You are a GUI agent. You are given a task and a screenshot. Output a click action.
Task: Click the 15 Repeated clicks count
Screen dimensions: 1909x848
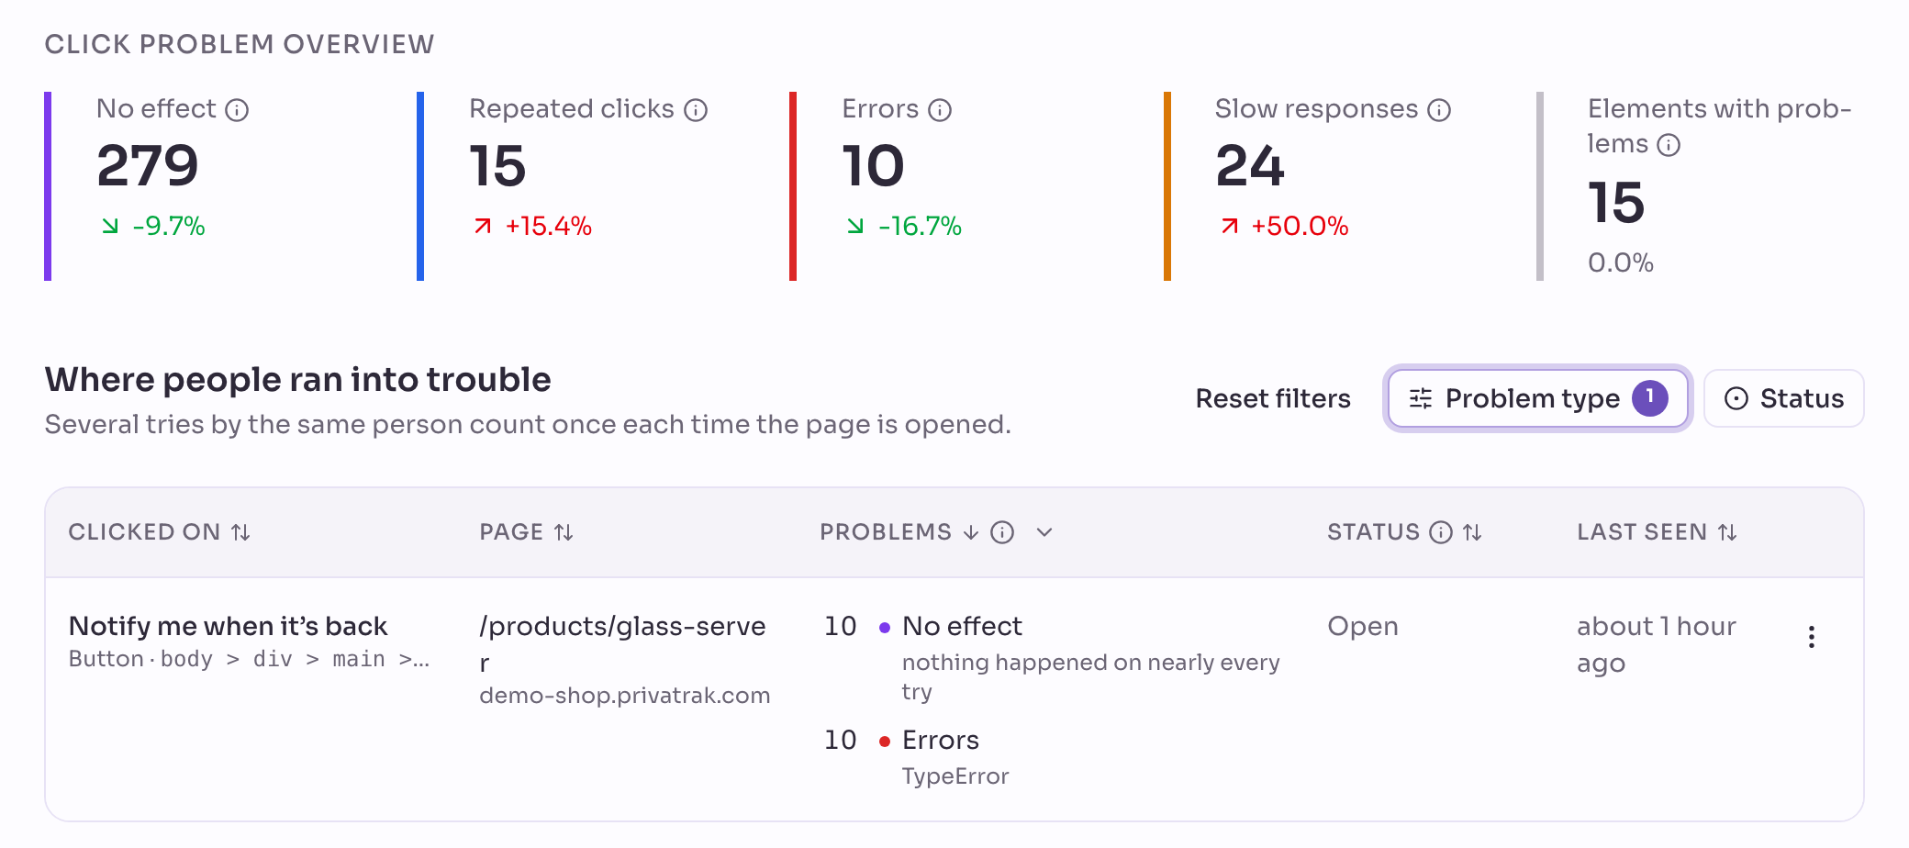point(497,166)
